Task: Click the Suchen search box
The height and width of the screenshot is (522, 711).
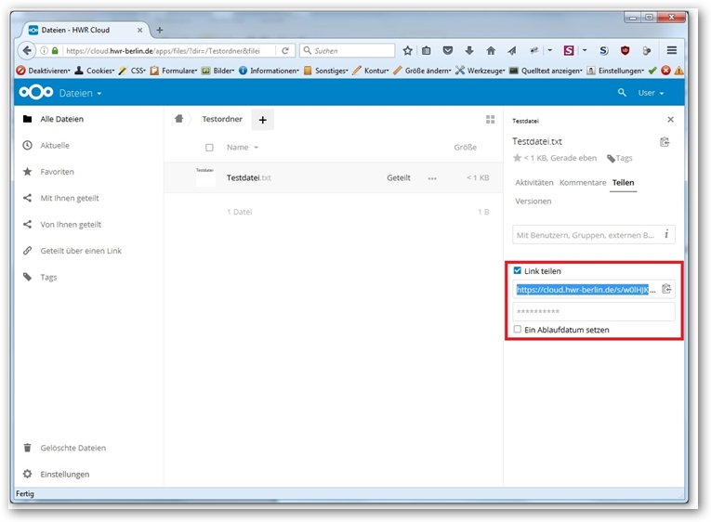Action: [348, 50]
